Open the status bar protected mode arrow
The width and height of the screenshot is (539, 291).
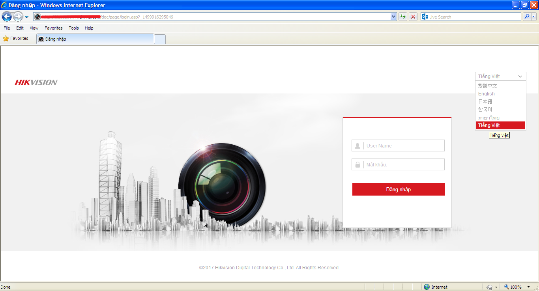click(x=496, y=287)
